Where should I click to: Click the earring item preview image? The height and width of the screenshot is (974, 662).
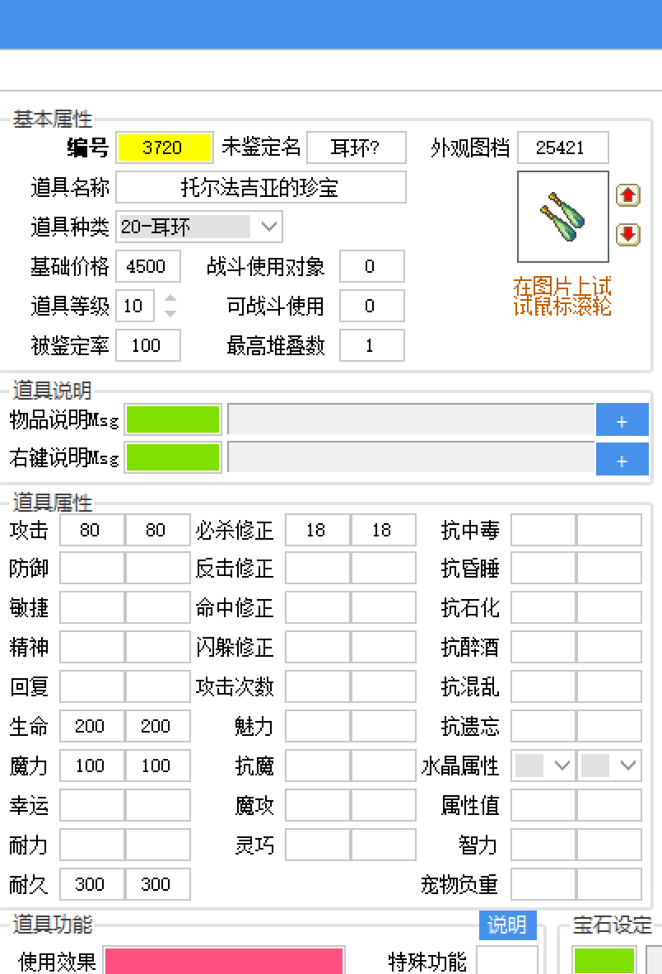click(562, 217)
